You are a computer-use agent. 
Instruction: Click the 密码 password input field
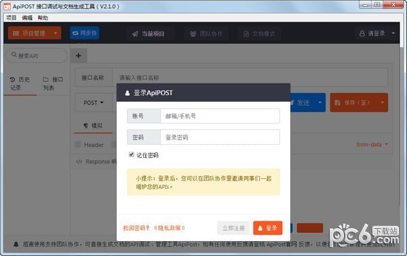(x=220, y=137)
